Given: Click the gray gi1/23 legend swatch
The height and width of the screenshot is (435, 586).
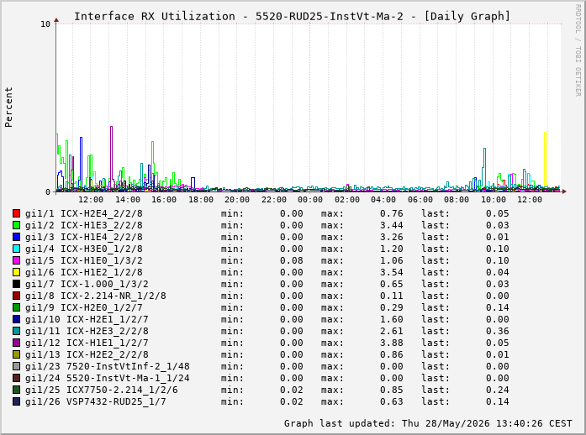Looking at the screenshot, I should pos(16,366).
